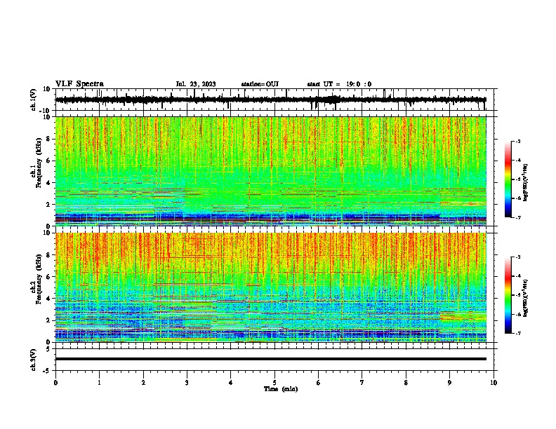Click time axis tick label '1'
The height and width of the screenshot is (429, 556).
99,383
